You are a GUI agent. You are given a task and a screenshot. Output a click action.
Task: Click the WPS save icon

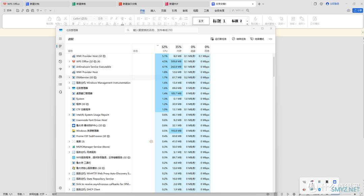18,10
